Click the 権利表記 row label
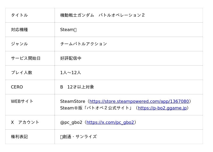Viewport: 213px width, 152px height. (19, 137)
